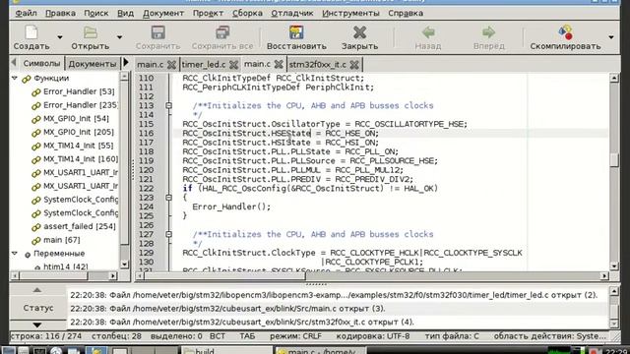Image resolution: width=630 pixels, height=354 pixels.
Task: Close the timer_led.c tab
Action: [x=234, y=64]
